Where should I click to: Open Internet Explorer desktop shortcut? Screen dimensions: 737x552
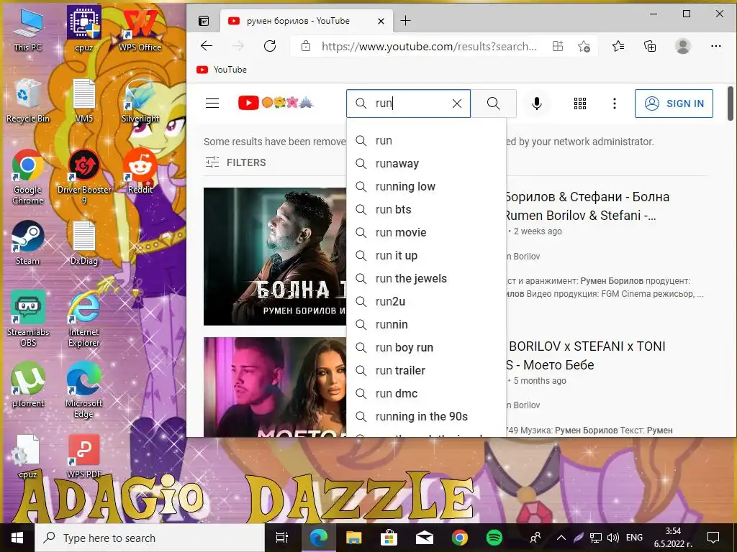pos(83,319)
